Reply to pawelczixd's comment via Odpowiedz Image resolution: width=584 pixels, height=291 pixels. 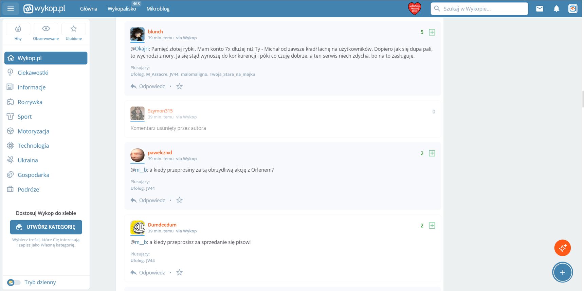coord(148,200)
